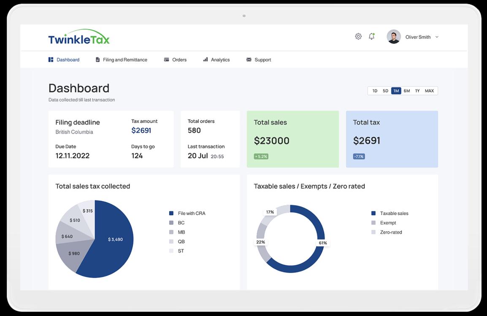Select the 1D time range
This screenshot has height=316, width=487.
[x=375, y=91]
